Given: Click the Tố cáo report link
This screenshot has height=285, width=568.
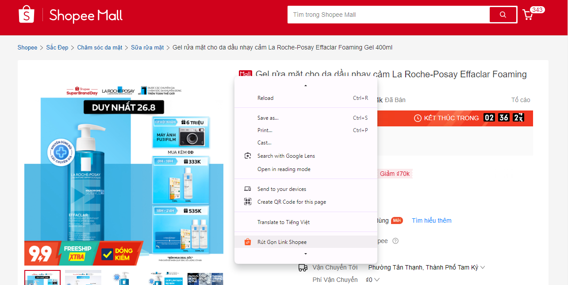Looking at the screenshot, I should [x=522, y=99].
